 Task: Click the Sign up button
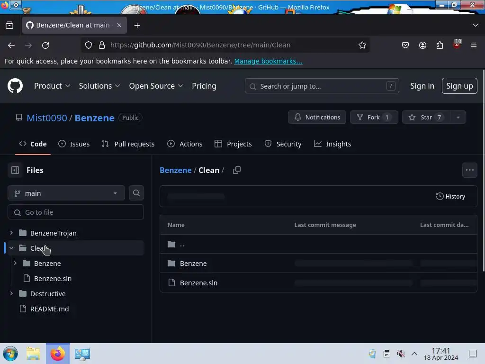[x=459, y=86]
